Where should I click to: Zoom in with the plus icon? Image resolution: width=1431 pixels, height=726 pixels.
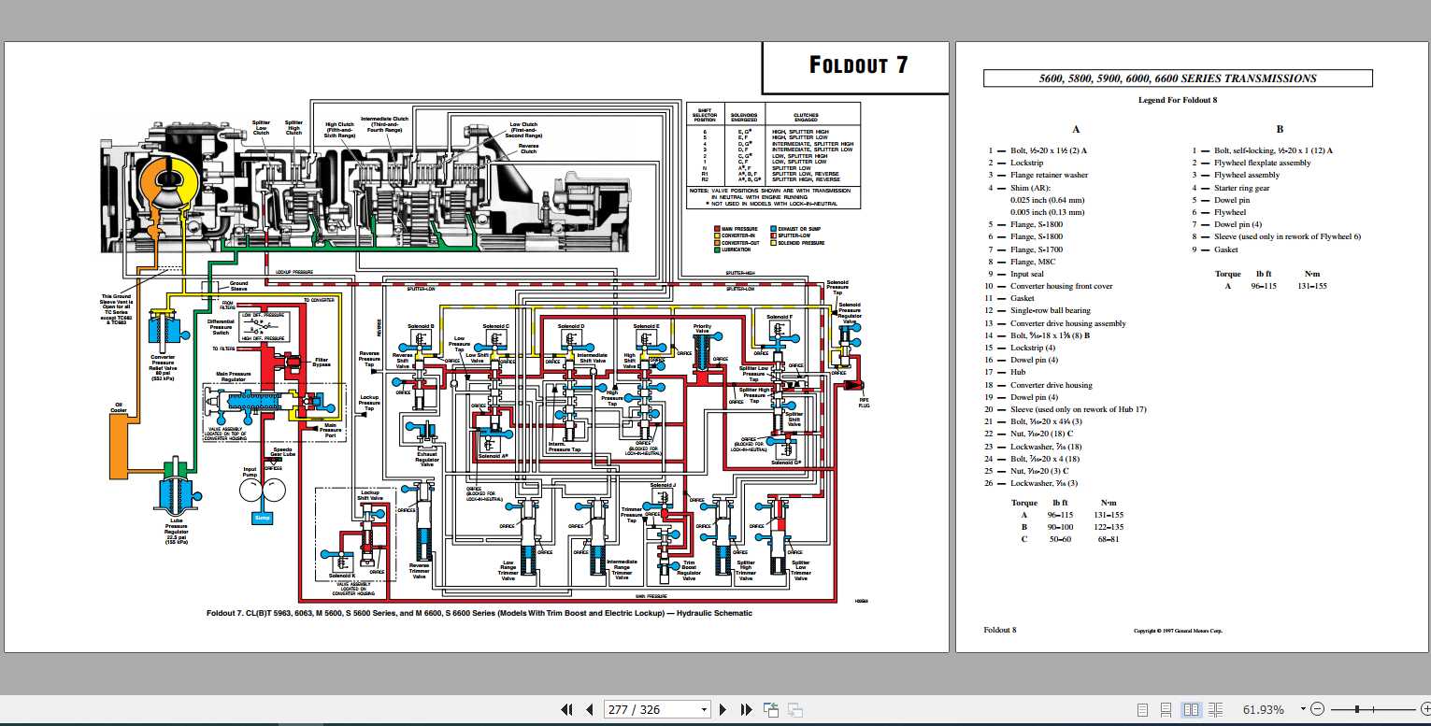pyautogui.click(x=1424, y=709)
